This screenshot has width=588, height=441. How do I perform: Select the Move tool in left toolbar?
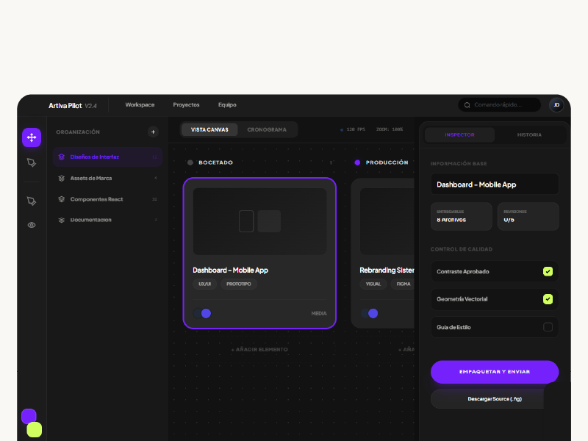click(x=32, y=137)
